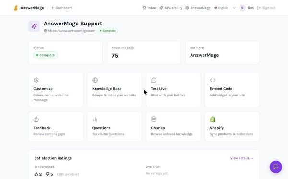Click the No ratings yet text
Screen dimensions: 288x179
(156, 173)
